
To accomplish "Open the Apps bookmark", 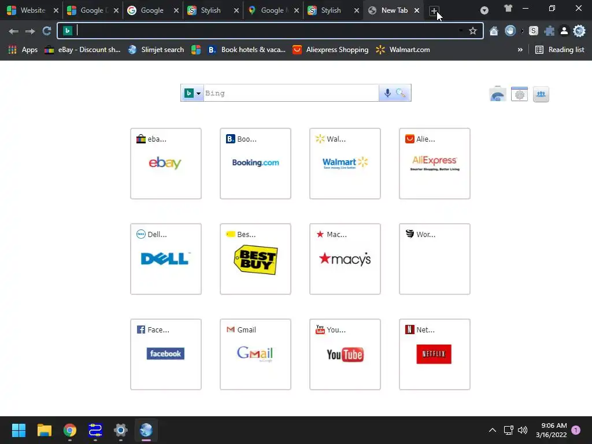I will [23, 50].
